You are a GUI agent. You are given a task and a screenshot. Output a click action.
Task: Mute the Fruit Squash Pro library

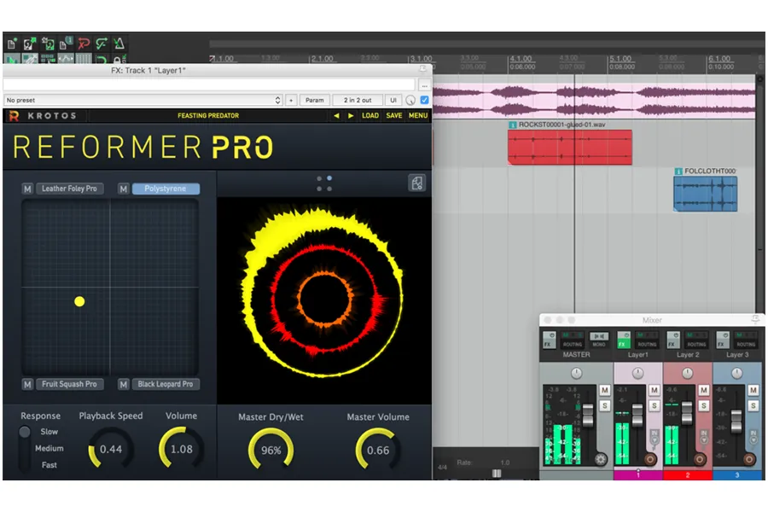pyautogui.click(x=27, y=384)
